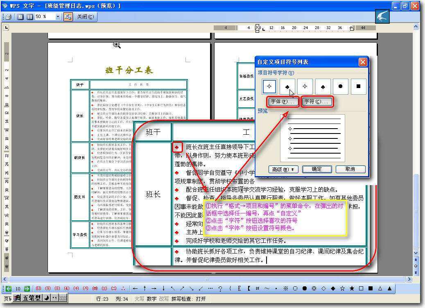Screen dimensions: 425x308
Task: Insert the left arrow ← symbol
Action: point(135,288)
